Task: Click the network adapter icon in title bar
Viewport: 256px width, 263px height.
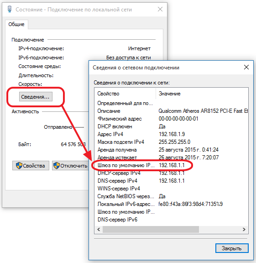Action: point(10,9)
